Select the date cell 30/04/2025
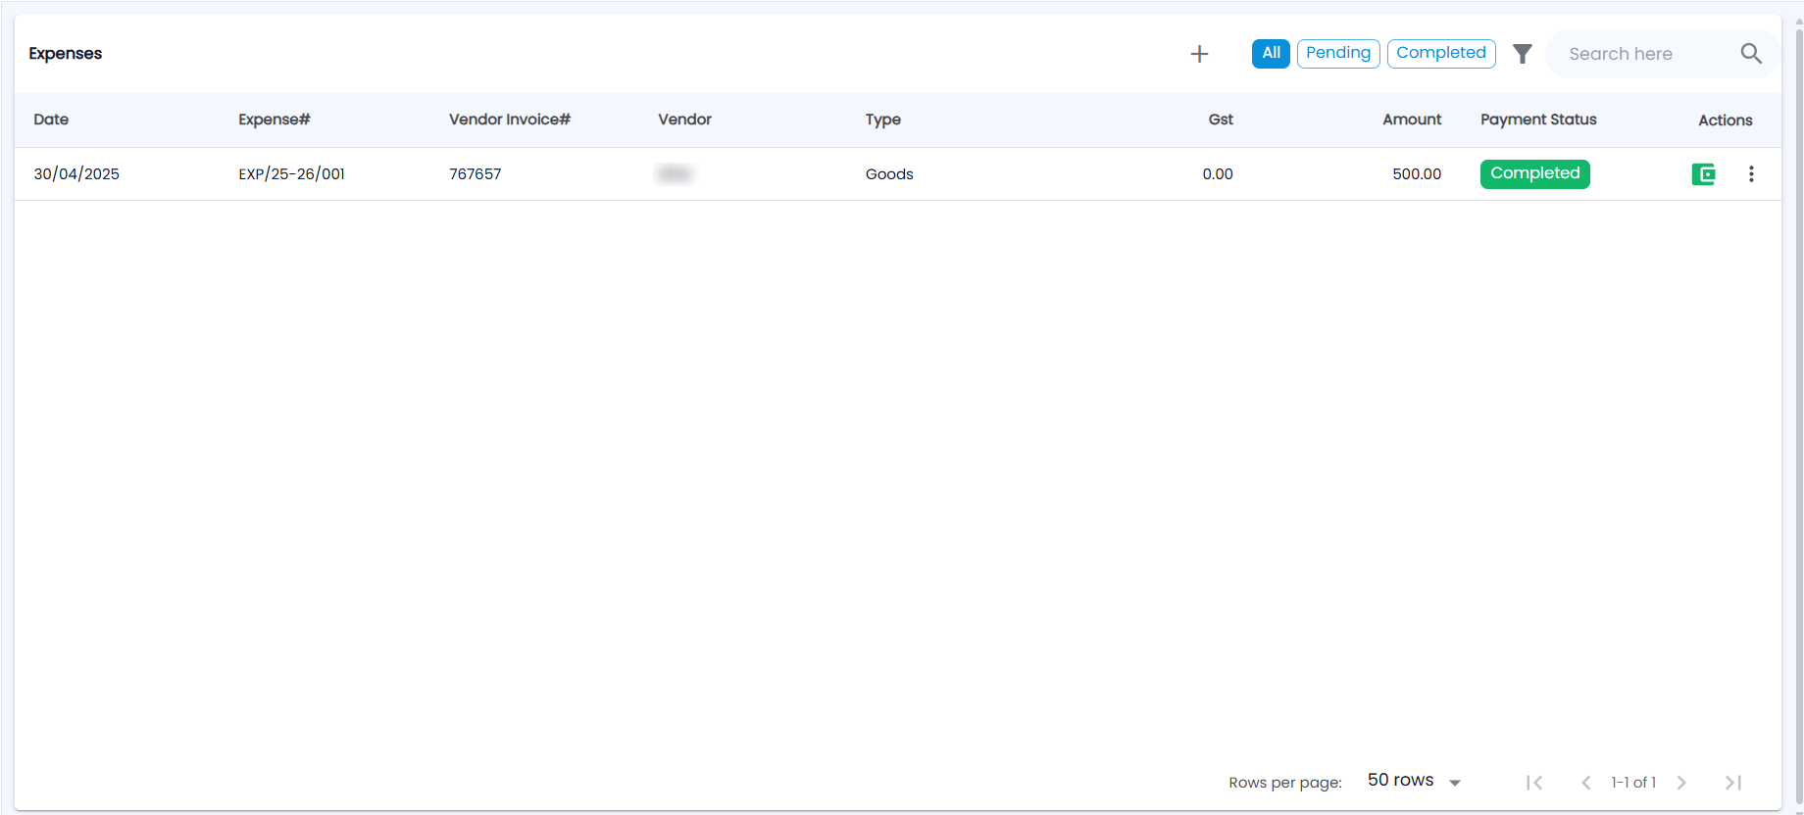The width and height of the screenshot is (1804, 815). click(x=76, y=174)
